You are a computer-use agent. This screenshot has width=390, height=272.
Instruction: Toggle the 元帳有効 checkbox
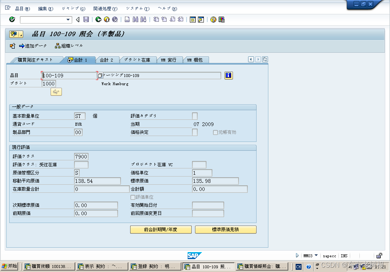coord(215,133)
